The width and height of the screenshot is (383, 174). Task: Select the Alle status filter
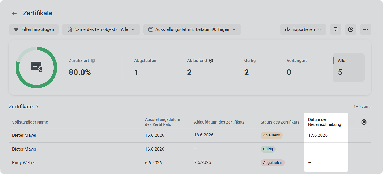click(349, 68)
